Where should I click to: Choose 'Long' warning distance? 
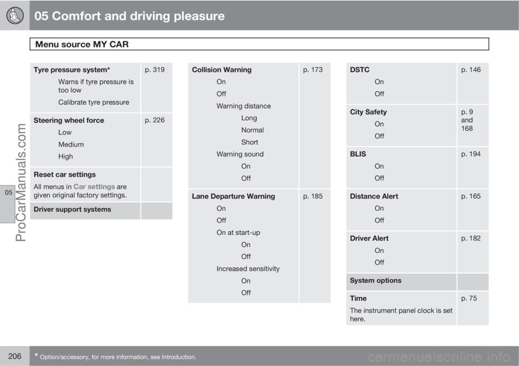point(249,118)
